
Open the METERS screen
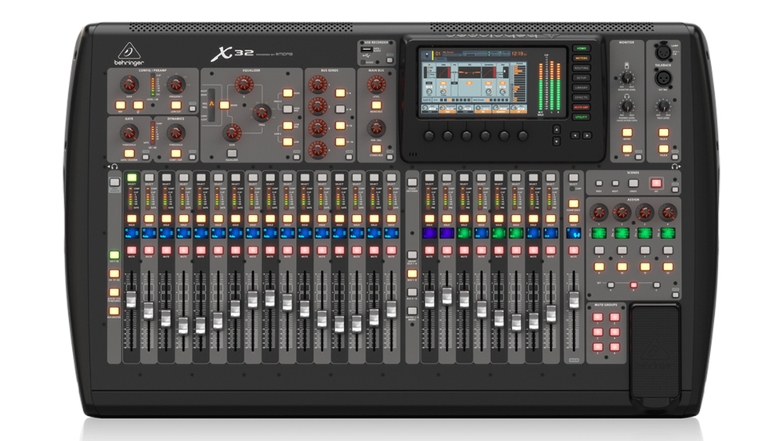(581, 58)
